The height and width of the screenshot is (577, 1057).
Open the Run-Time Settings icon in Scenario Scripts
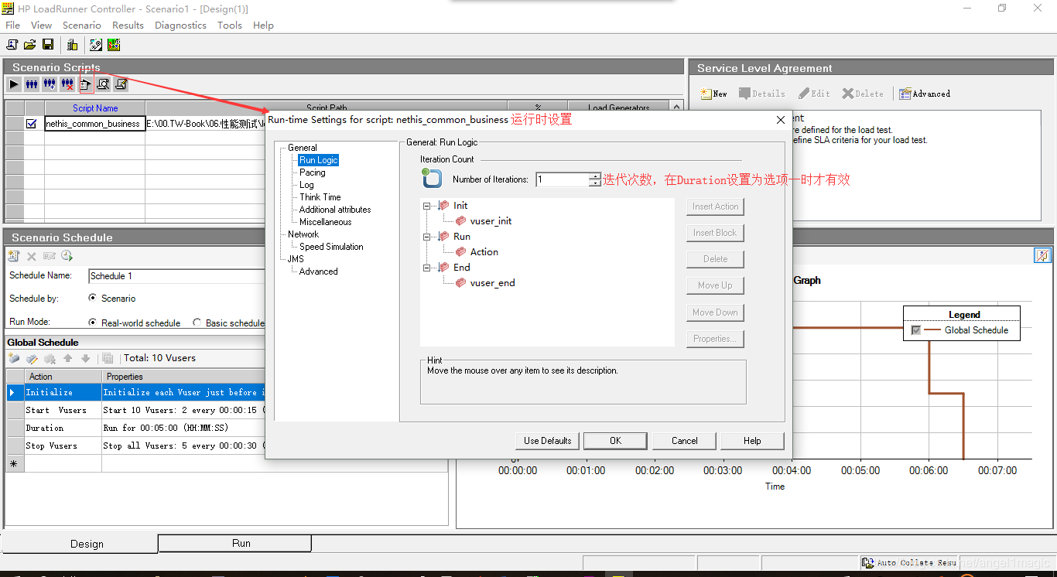pos(85,84)
